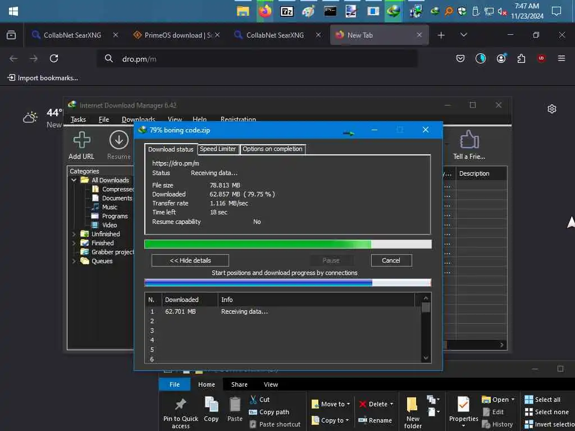Open the Firefox extensions puzzle icon

(521, 58)
